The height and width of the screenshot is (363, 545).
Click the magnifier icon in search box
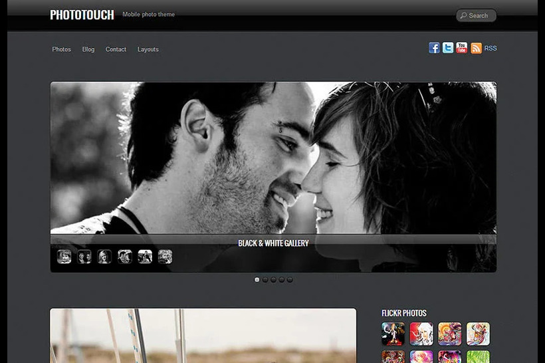pos(463,15)
